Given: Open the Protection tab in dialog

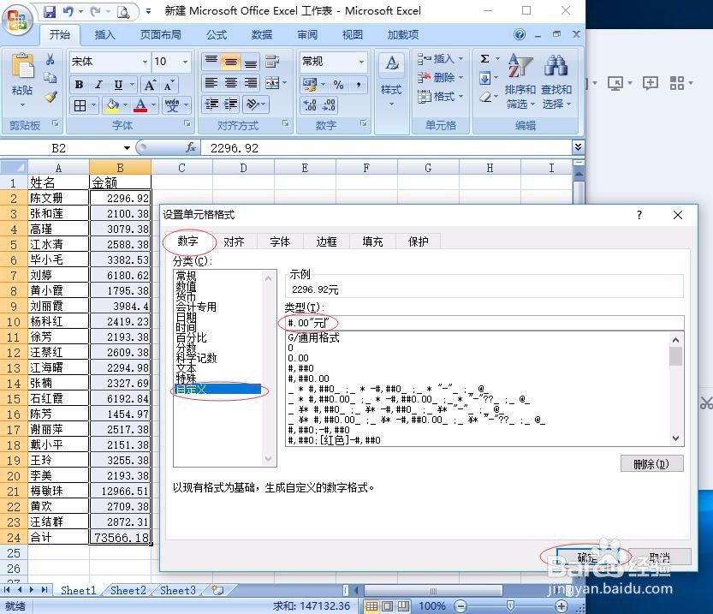Looking at the screenshot, I should pyautogui.click(x=418, y=241).
